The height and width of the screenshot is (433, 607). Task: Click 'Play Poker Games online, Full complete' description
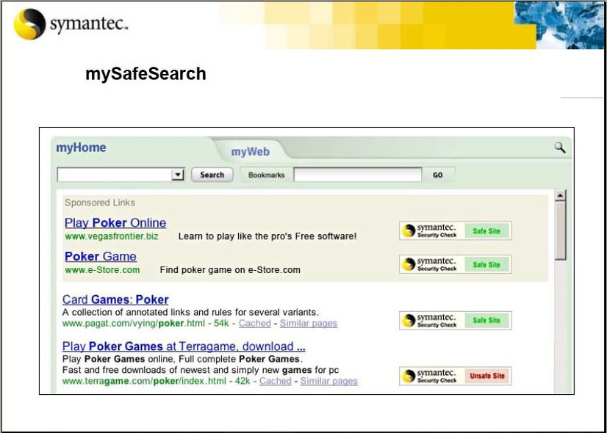[182, 358]
